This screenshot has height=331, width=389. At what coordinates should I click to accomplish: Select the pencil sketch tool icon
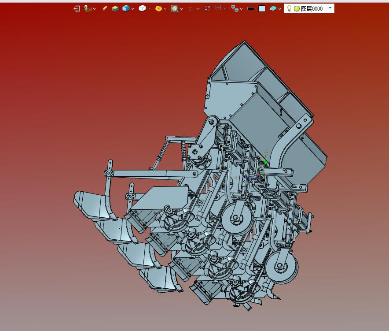105,8
